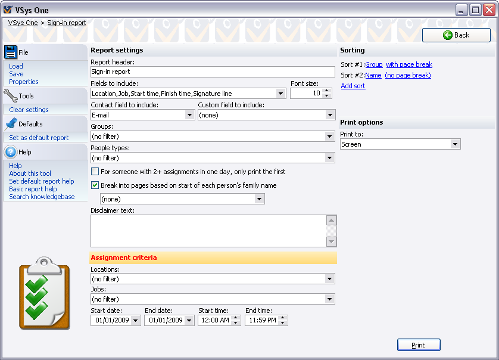Click the Report settings heading
499x360 pixels.
click(117, 50)
